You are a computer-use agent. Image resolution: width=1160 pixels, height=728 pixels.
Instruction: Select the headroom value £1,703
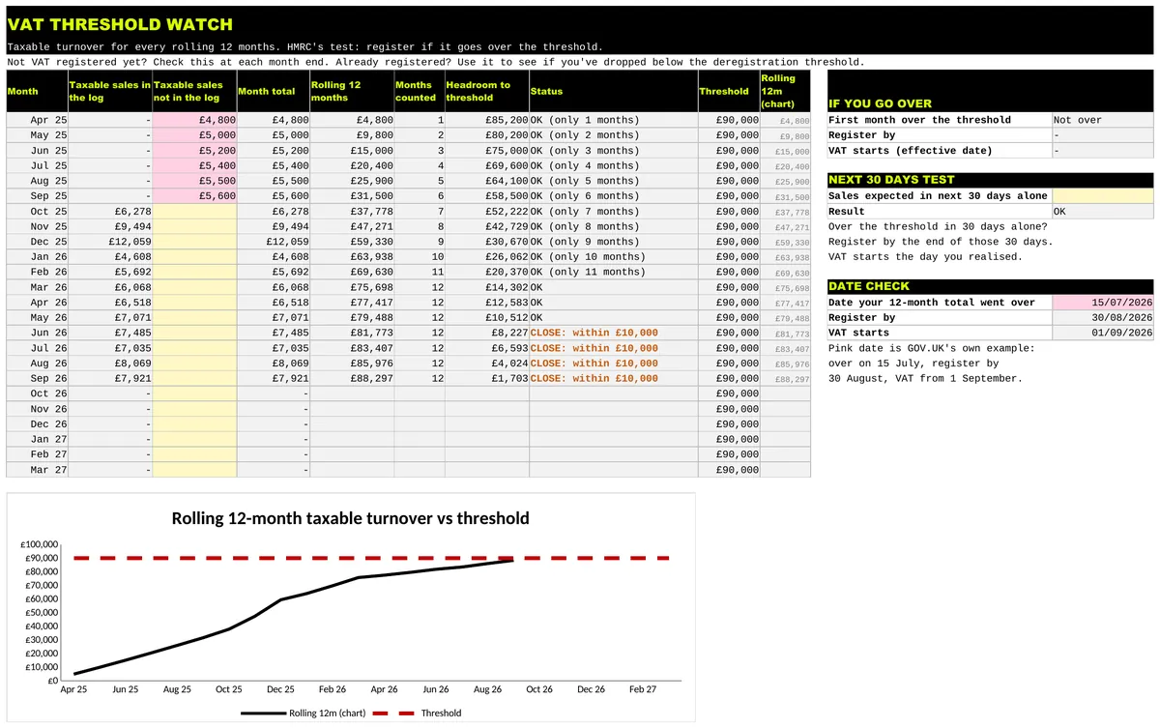[486, 378]
